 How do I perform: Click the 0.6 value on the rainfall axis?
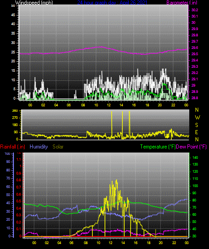[19, 195]
